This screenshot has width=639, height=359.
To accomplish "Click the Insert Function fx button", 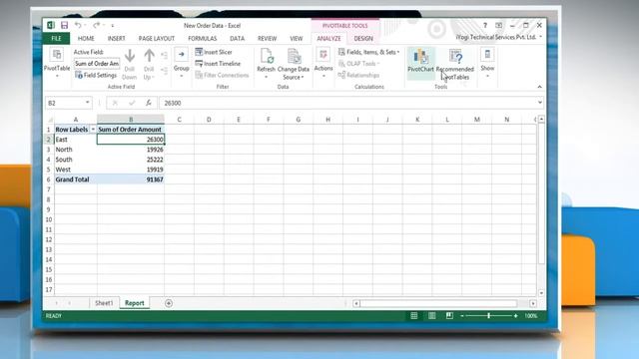I will click(149, 103).
